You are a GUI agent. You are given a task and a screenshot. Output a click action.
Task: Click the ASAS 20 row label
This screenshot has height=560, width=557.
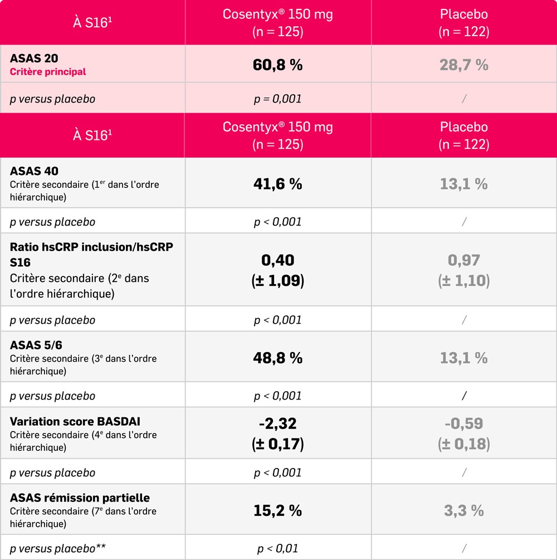(x=34, y=58)
